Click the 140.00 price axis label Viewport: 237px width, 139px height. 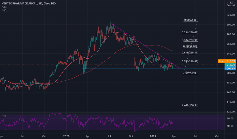click(231, 102)
